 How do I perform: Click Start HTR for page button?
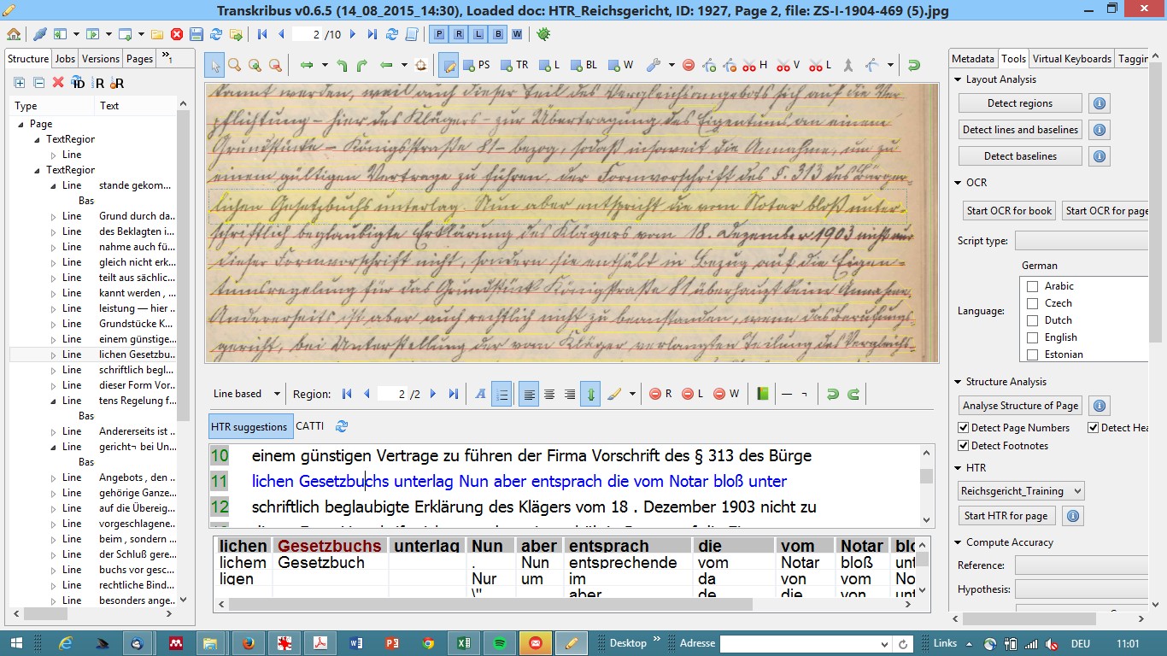pos(1006,516)
